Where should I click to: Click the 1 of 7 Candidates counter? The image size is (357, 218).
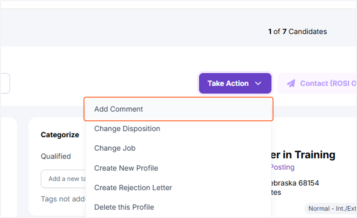coord(297,32)
